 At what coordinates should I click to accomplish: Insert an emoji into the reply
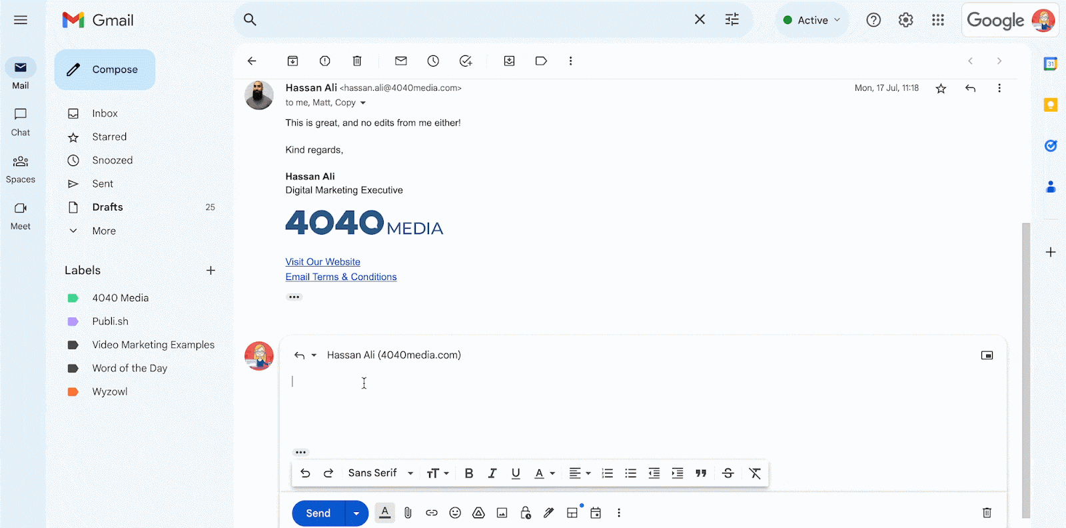(455, 513)
